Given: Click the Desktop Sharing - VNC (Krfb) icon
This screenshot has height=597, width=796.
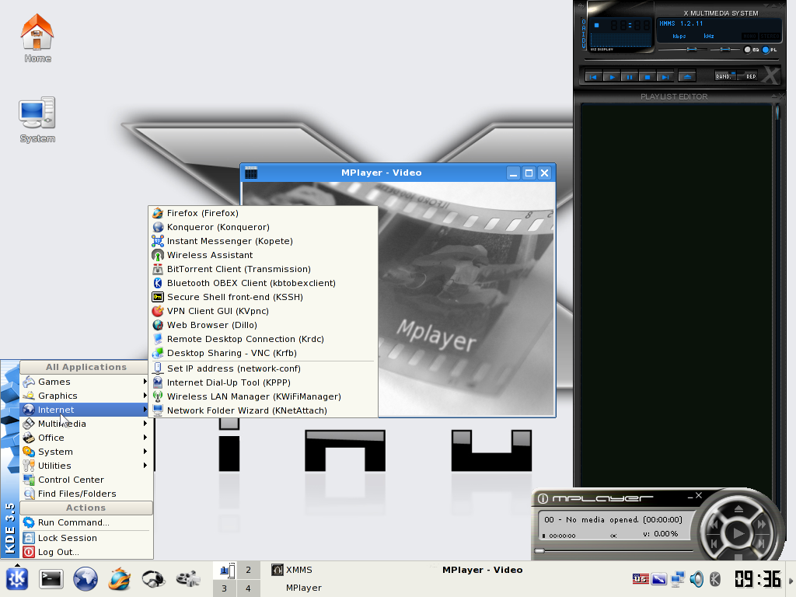Looking at the screenshot, I should [x=158, y=353].
